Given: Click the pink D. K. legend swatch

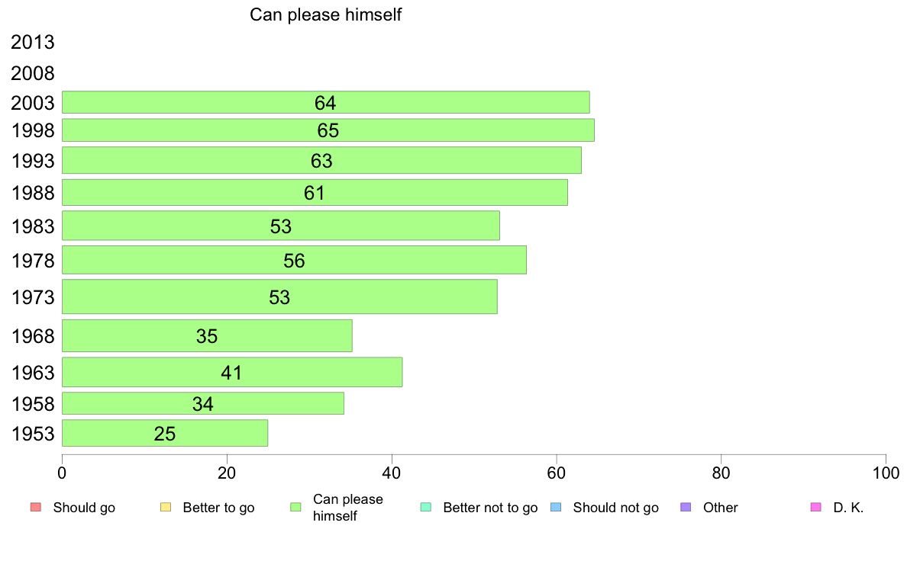Looking at the screenshot, I should click(x=815, y=508).
